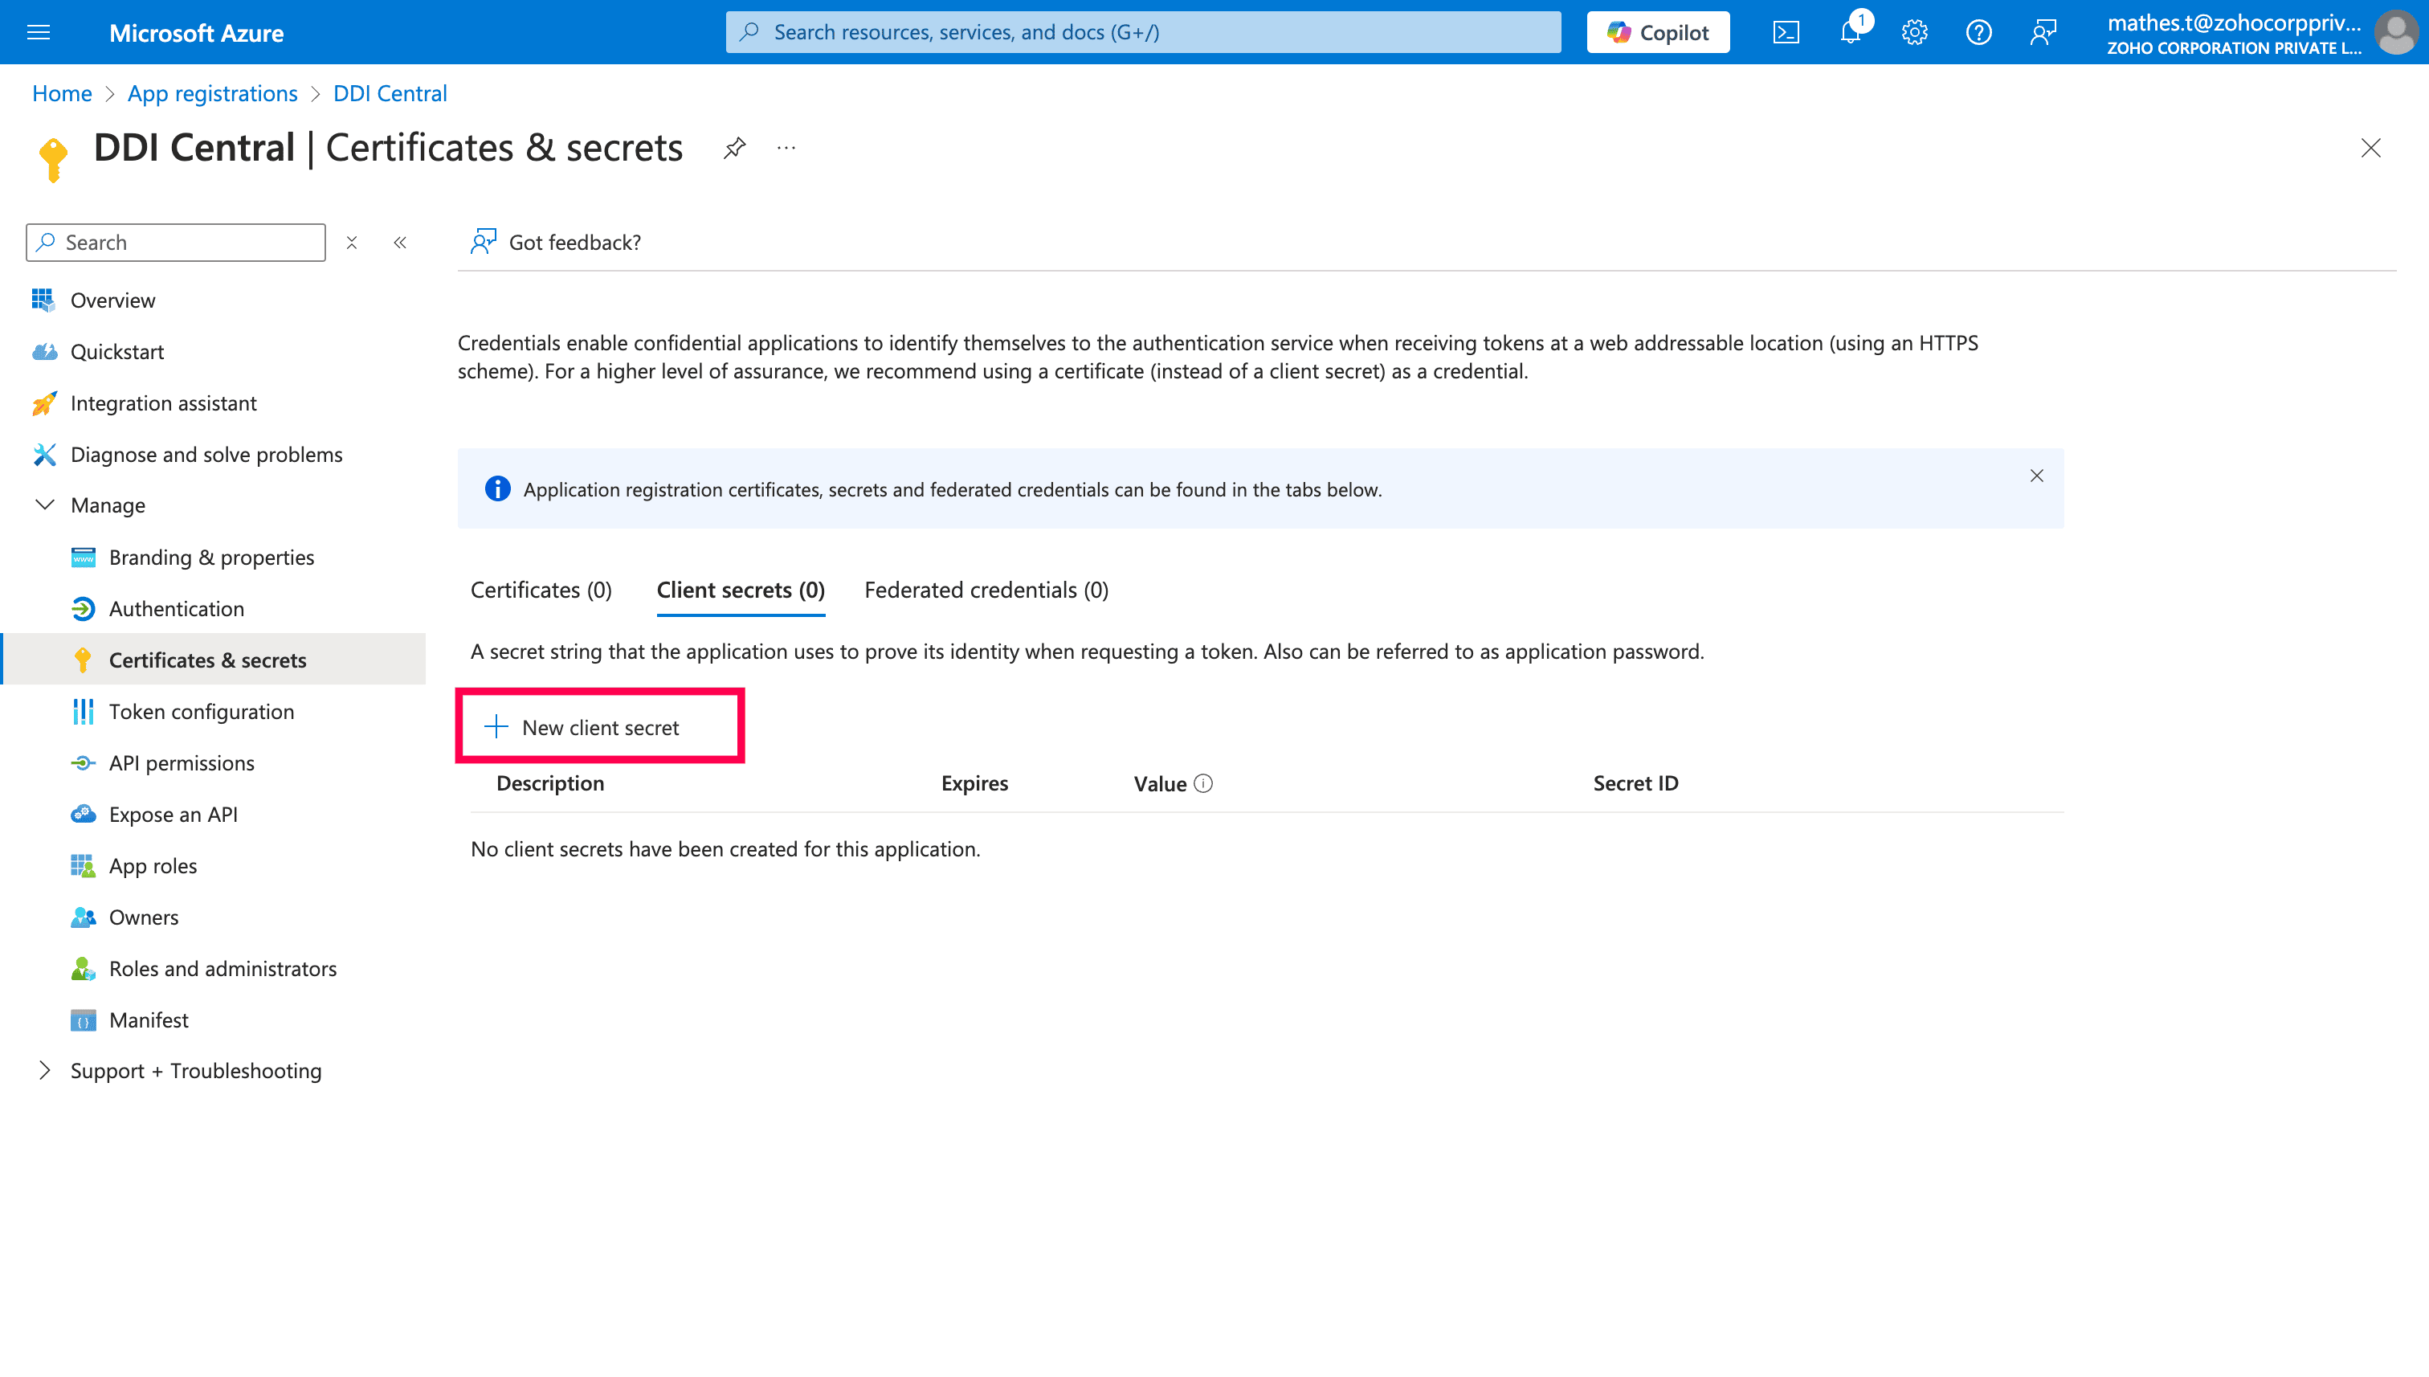Click the help question mark icon
This screenshot has height=1377, width=2429.
point(1979,32)
